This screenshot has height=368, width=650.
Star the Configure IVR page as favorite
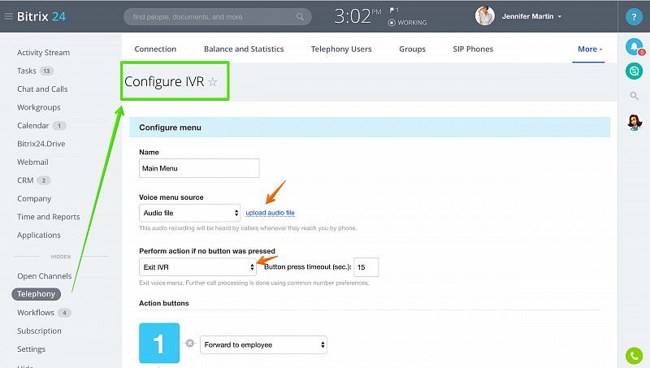pyautogui.click(x=213, y=82)
